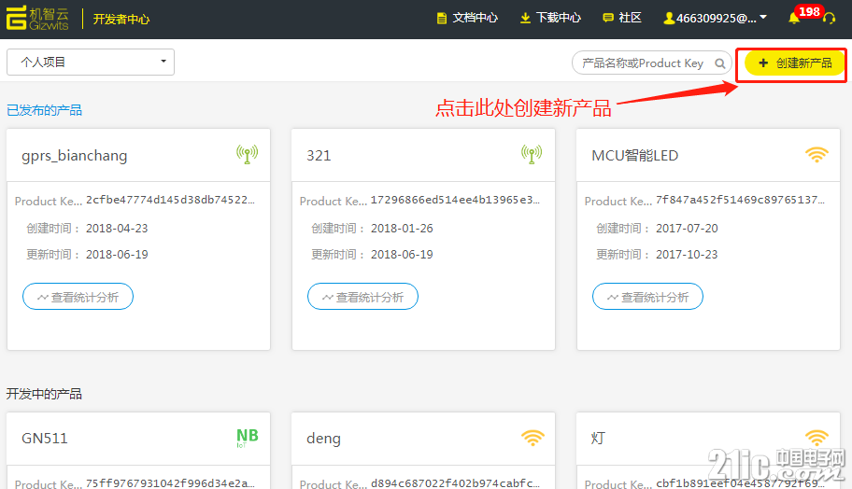The width and height of the screenshot is (852, 489).
Task: Select the Product Key value of gprs_bianchang
Action: click(171, 200)
